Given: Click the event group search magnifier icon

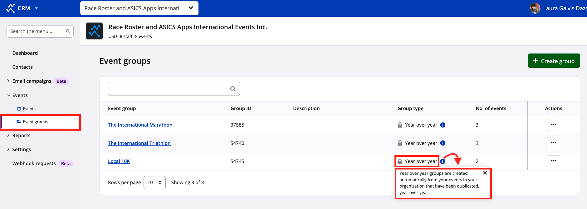Looking at the screenshot, I should (233, 89).
